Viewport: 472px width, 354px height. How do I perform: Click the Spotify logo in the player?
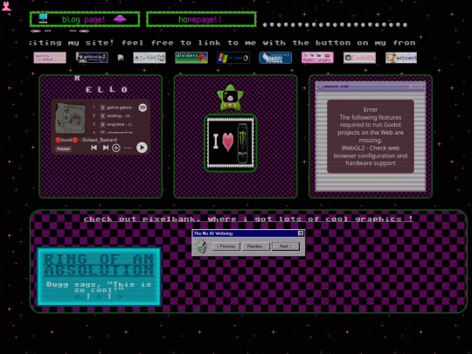[142, 108]
